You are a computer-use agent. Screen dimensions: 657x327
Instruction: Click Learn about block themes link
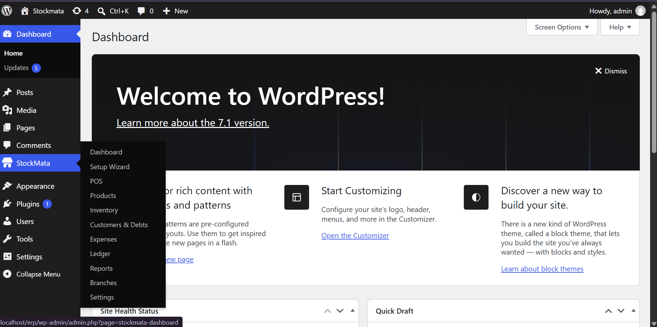(x=542, y=269)
